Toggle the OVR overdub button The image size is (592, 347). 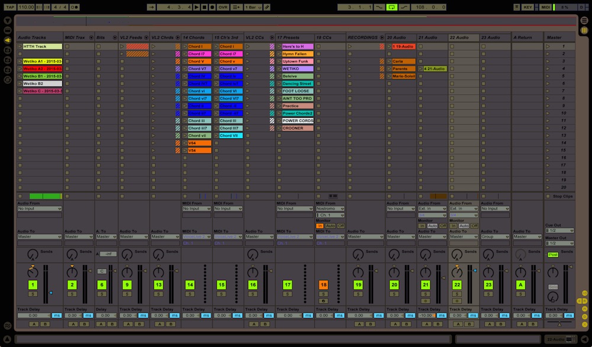pyautogui.click(x=223, y=7)
